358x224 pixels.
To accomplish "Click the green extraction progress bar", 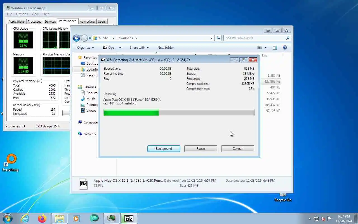I will (x=179, y=113).
